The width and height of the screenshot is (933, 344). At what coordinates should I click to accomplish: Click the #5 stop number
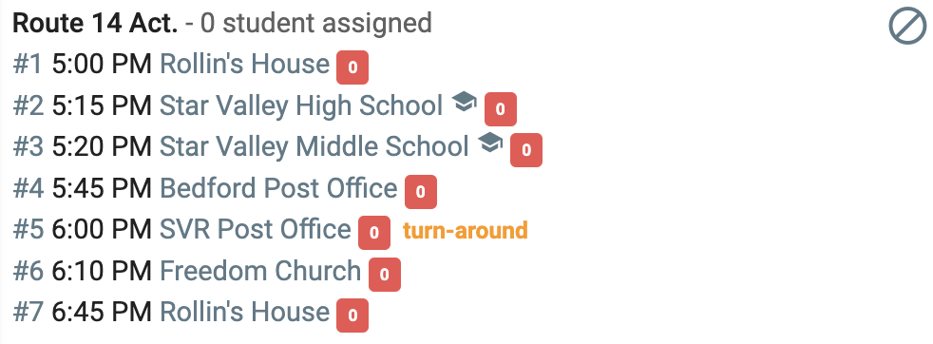tap(28, 230)
